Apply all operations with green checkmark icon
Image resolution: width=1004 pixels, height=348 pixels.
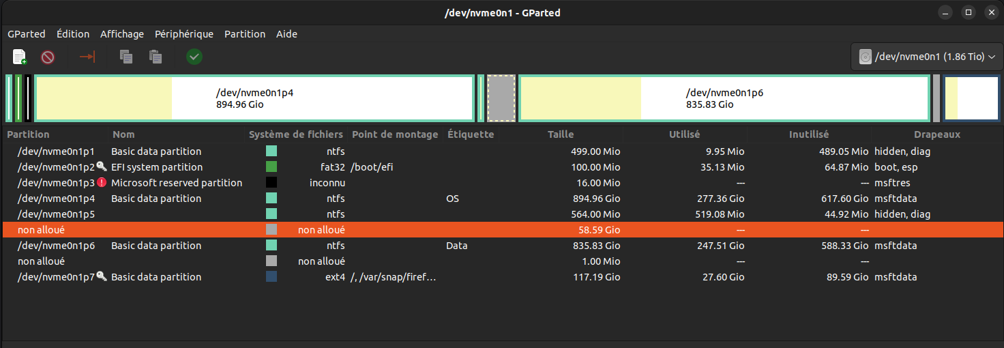[194, 57]
